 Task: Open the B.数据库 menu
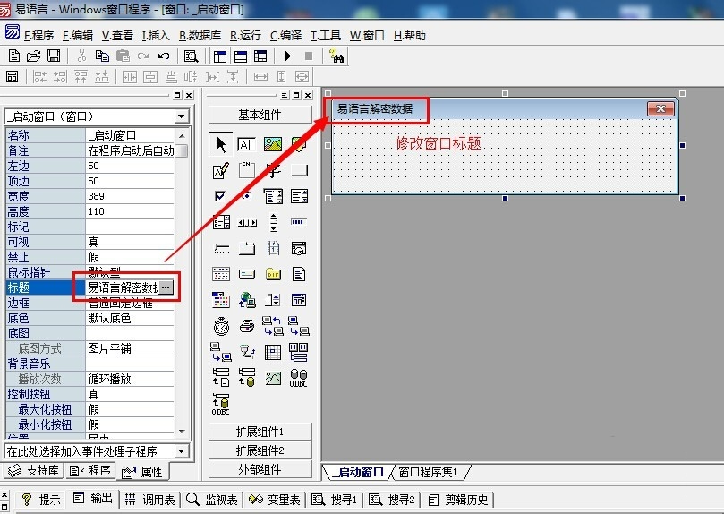click(x=200, y=36)
